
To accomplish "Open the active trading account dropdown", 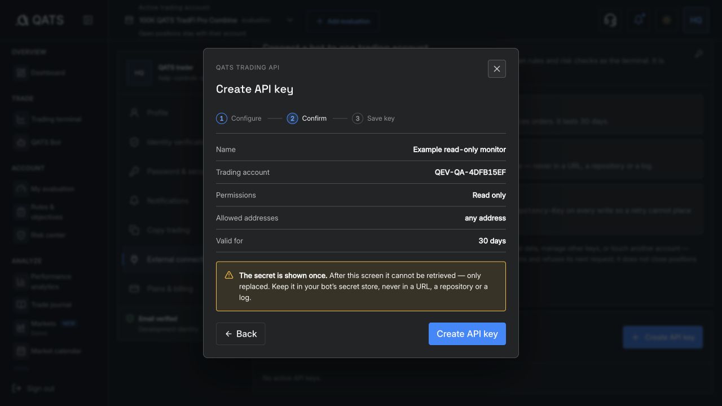I will [x=209, y=20].
